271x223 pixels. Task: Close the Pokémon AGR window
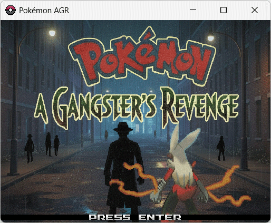click(x=255, y=10)
